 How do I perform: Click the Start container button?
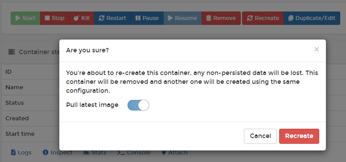click(25, 18)
